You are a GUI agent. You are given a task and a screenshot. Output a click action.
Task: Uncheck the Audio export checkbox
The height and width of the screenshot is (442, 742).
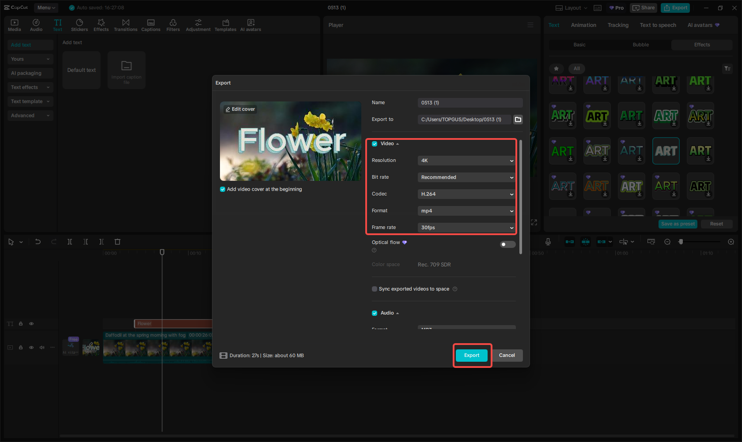click(375, 313)
